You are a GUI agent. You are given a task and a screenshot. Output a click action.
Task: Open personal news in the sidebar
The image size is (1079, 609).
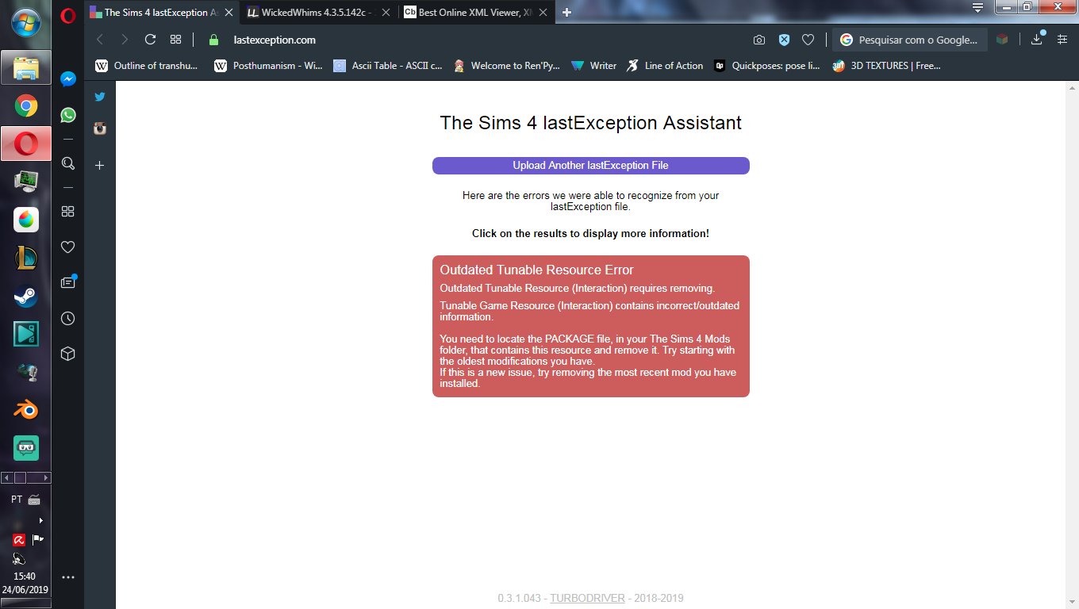tap(68, 282)
